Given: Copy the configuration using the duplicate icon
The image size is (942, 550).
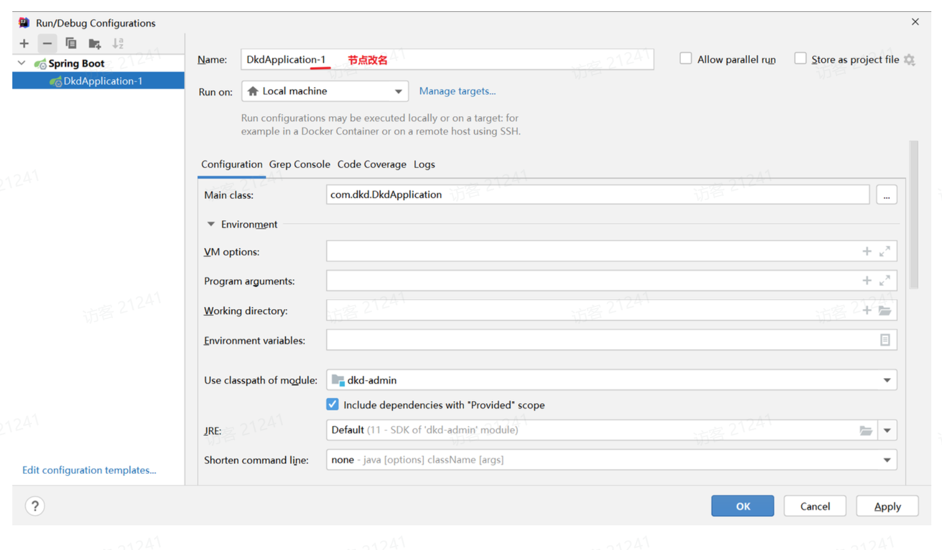Looking at the screenshot, I should 71,43.
